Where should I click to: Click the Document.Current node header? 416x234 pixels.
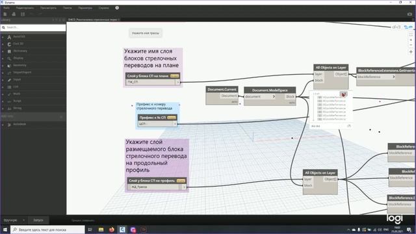point(222,90)
